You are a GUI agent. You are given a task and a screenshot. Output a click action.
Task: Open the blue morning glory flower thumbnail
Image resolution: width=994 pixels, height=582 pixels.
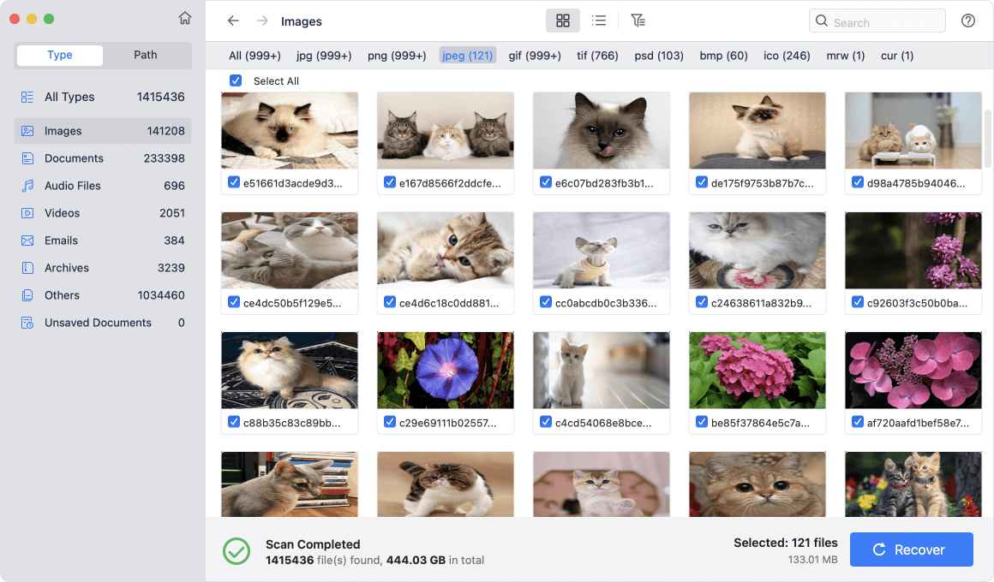pos(446,370)
